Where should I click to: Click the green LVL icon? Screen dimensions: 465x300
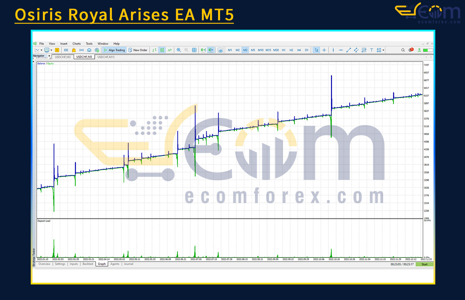(x=419, y=50)
